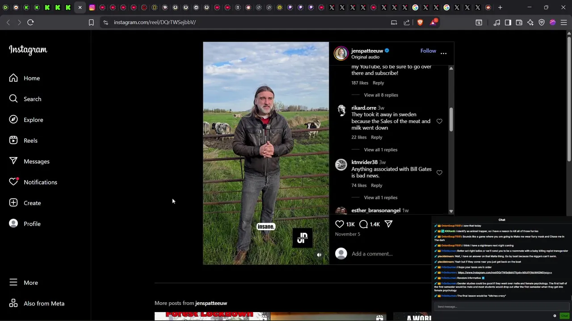Share the reel with the paper plane icon
Screen dimensions: 572x321
click(388, 224)
